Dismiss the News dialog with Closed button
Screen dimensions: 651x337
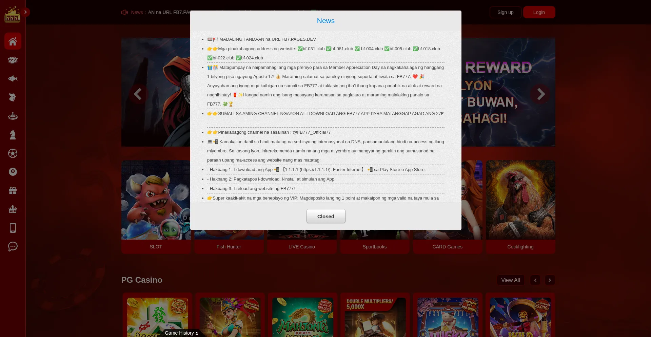[x=326, y=216]
